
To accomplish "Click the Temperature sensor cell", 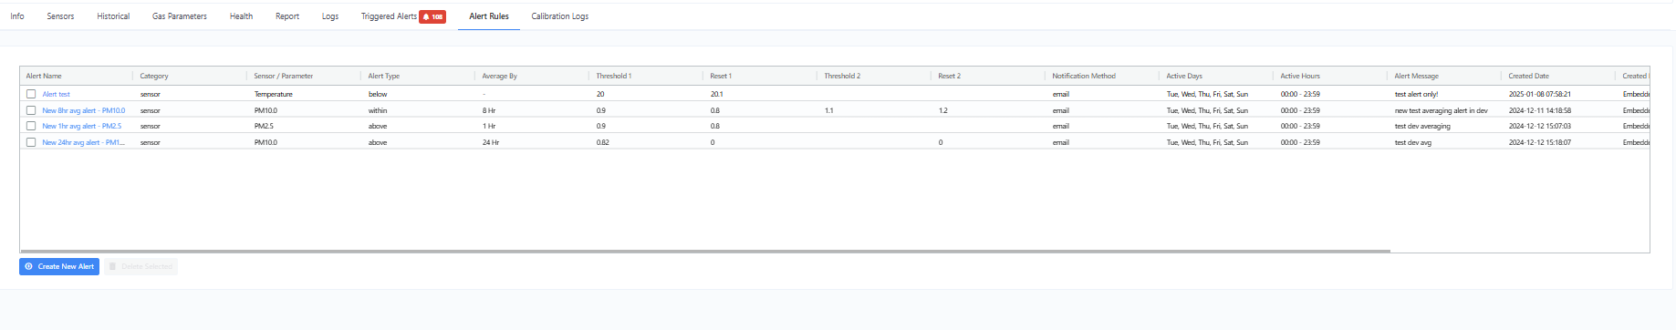I will (274, 94).
